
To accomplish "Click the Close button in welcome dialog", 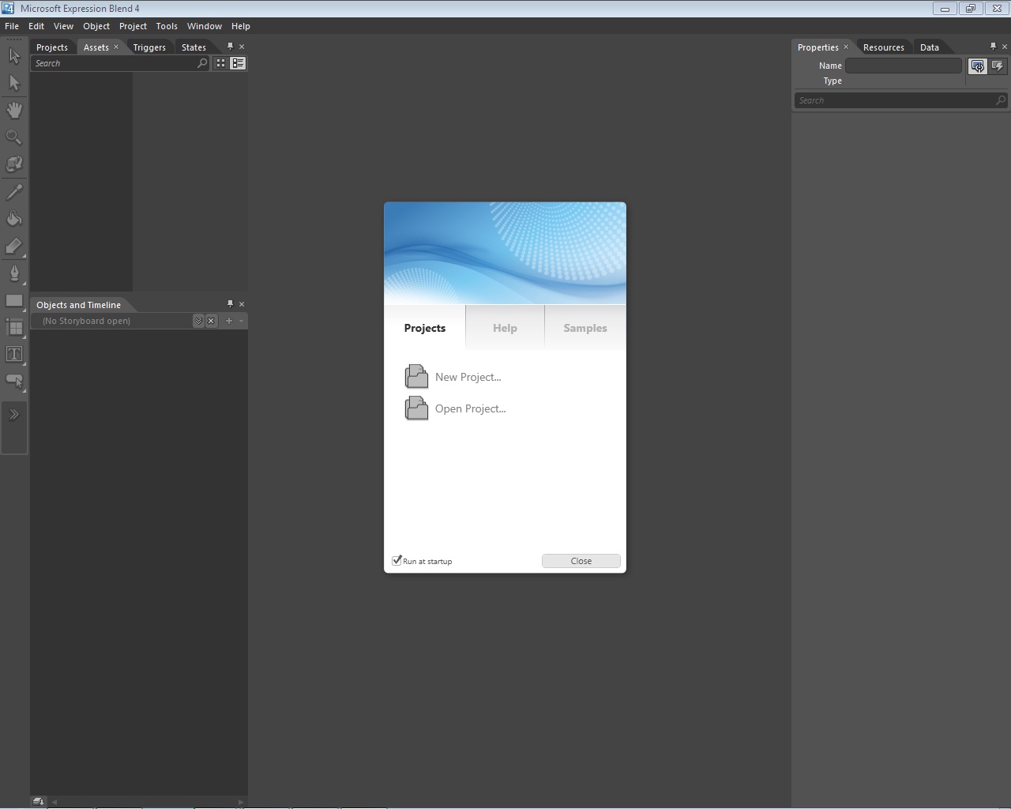I will click(581, 561).
